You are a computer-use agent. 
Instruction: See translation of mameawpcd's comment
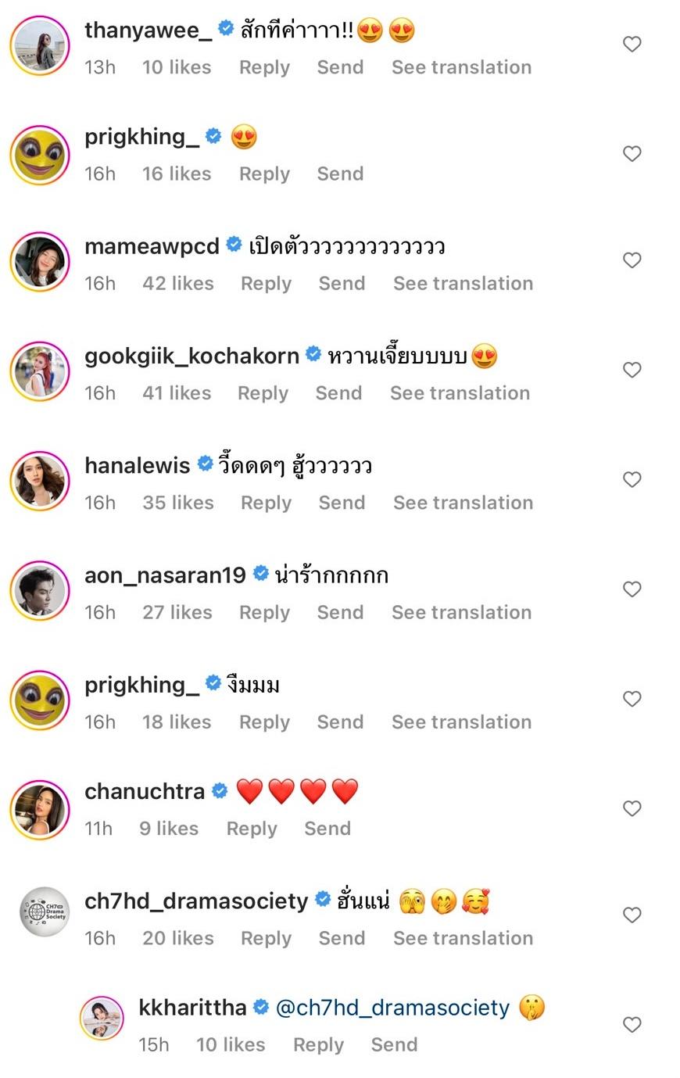pos(463,283)
